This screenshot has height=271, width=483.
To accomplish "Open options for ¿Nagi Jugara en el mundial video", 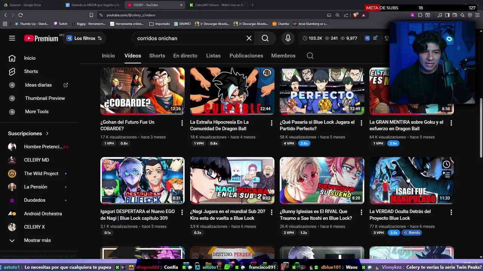I will click(x=271, y=213).
